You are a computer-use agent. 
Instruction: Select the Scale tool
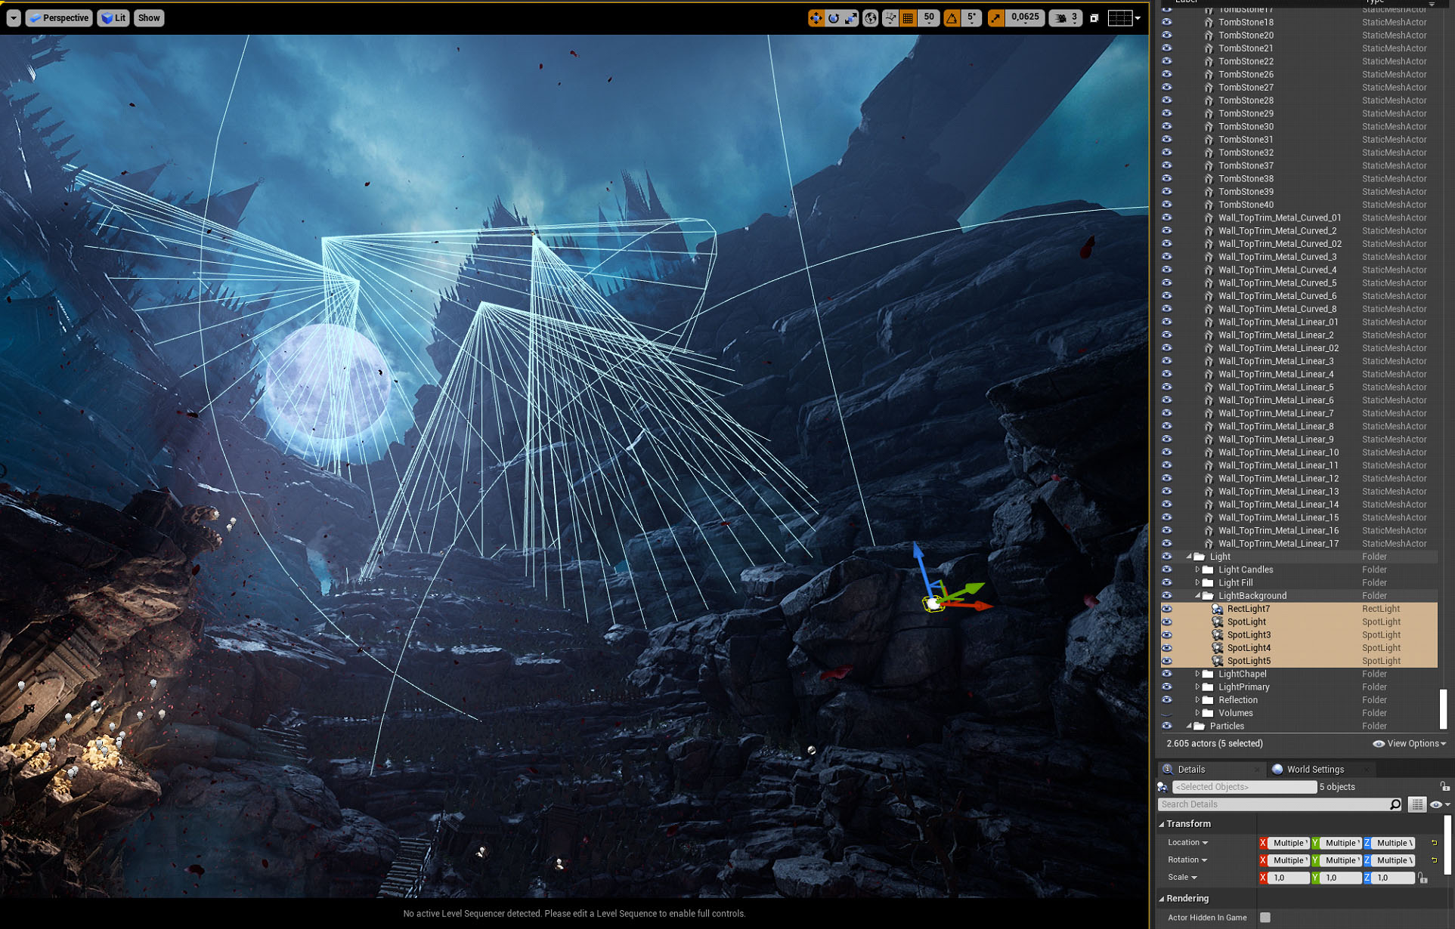(851, 17)
